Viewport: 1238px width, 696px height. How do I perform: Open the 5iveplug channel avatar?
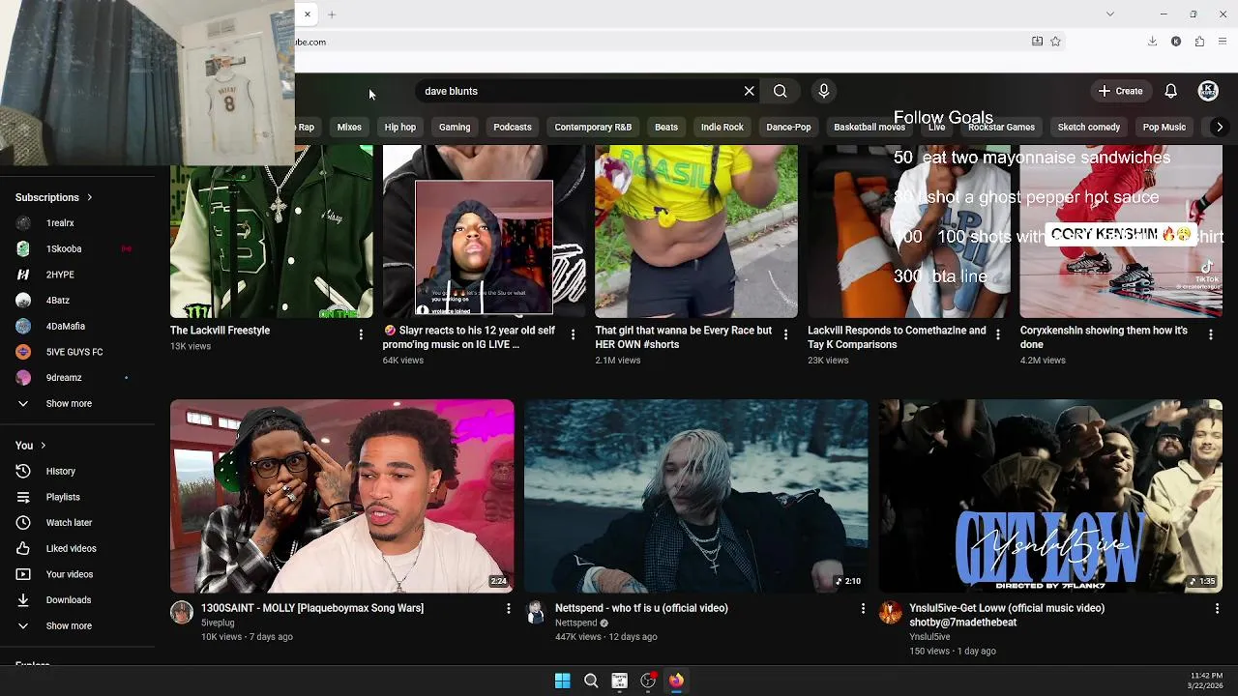pos(182,612)
